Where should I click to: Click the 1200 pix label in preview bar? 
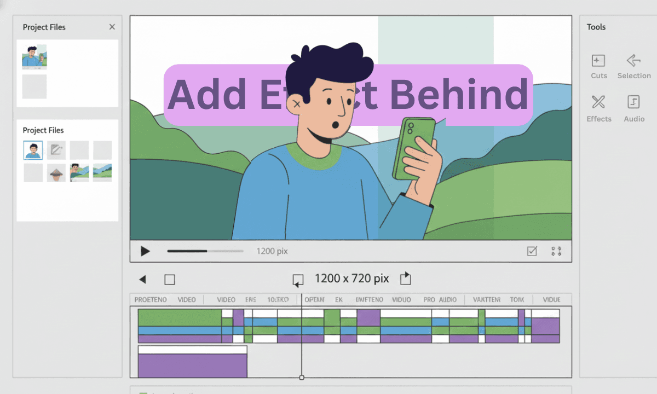click(272, 251)
